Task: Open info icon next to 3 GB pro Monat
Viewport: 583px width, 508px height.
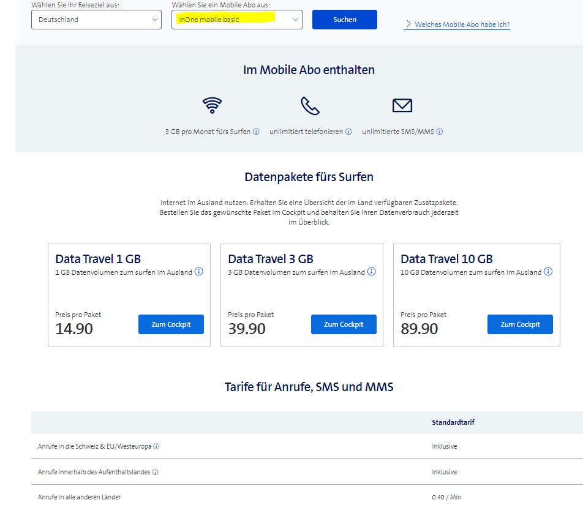Action: pos(256,132)
